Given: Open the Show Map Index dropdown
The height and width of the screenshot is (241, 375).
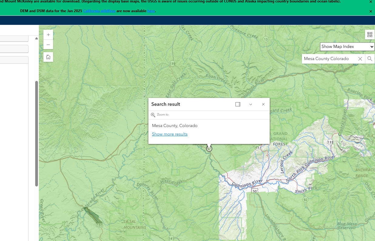Looking at the screenshot, I should (347, 47).
